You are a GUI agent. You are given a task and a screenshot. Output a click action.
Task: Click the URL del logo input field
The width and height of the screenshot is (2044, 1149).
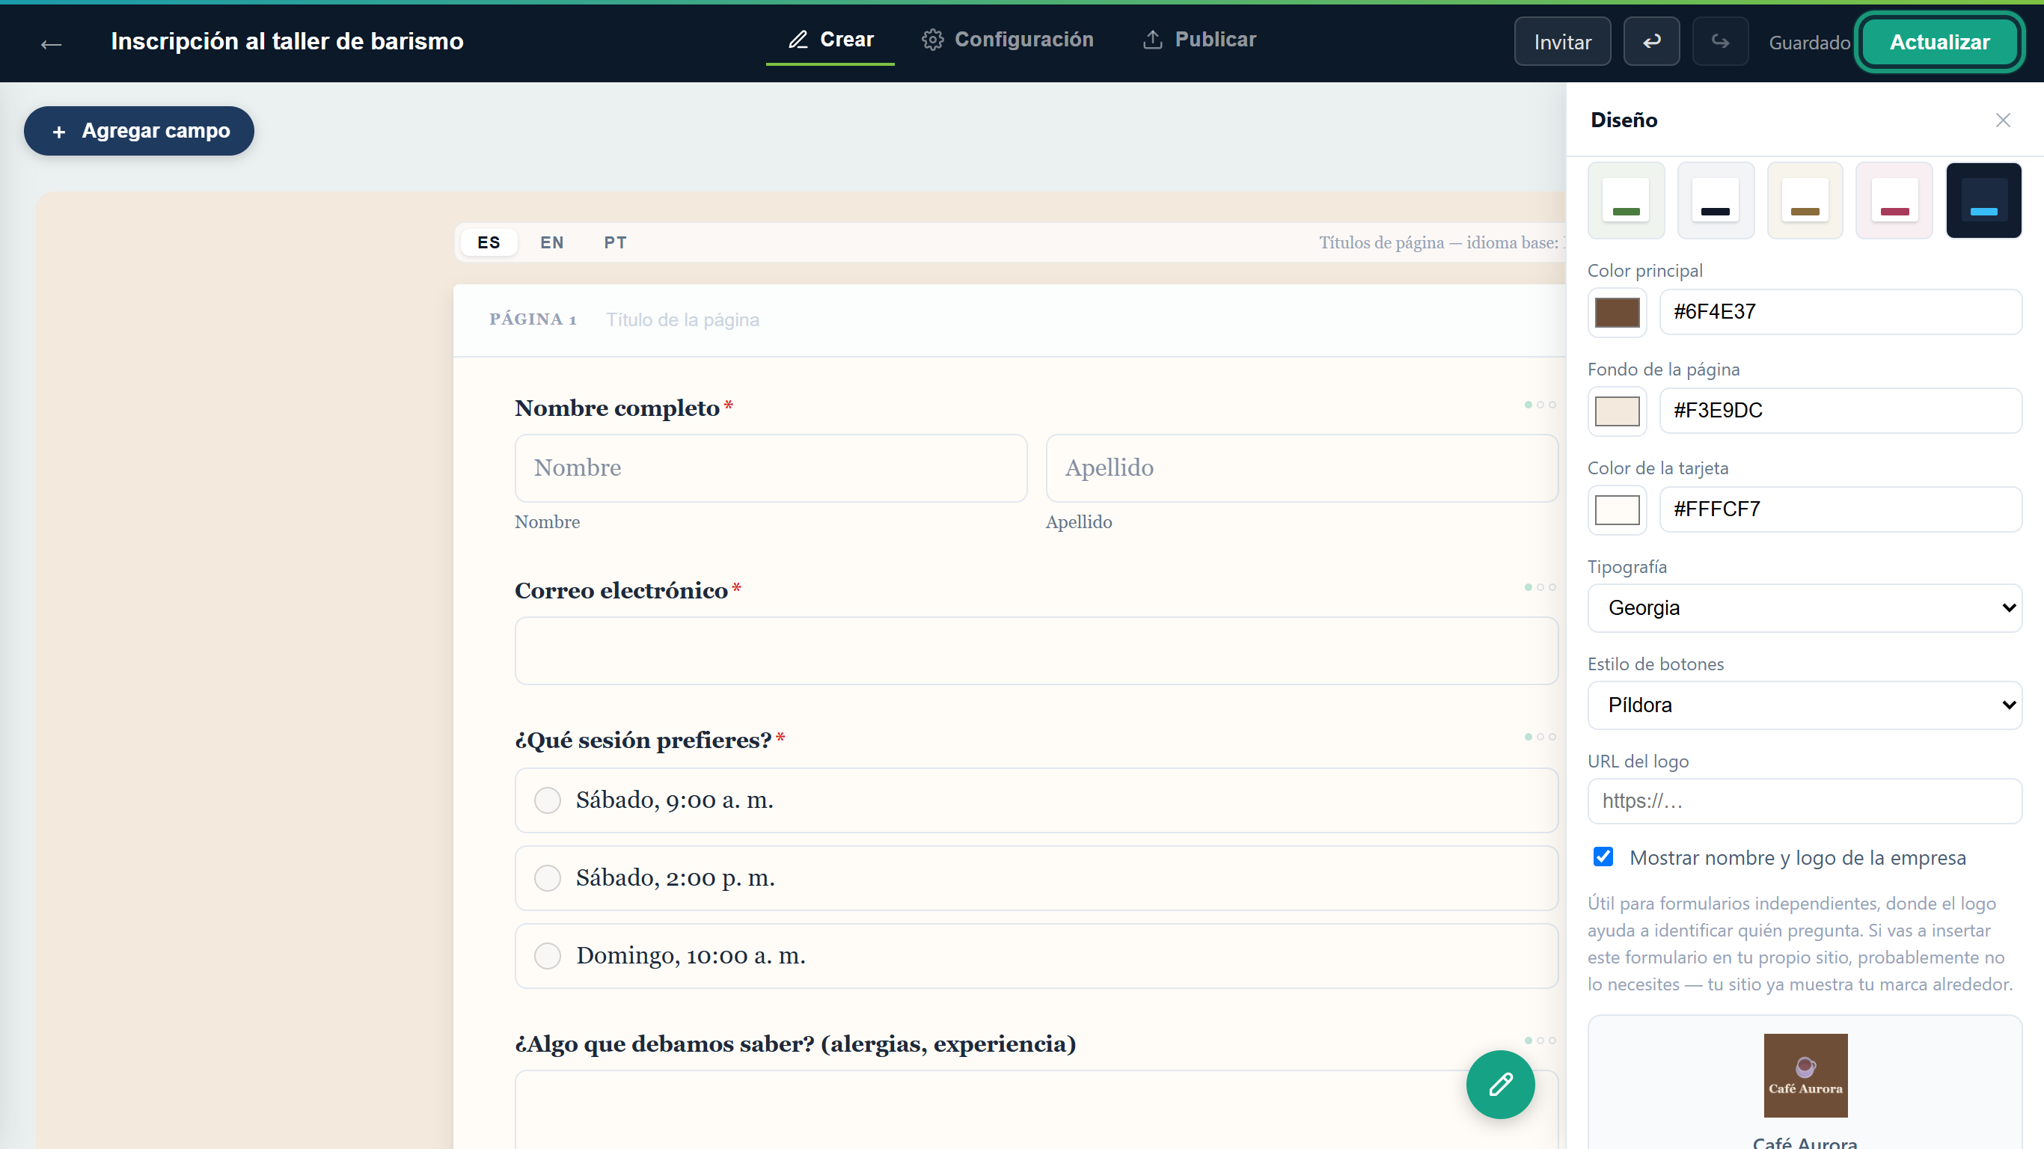(x=1805, y=801)
